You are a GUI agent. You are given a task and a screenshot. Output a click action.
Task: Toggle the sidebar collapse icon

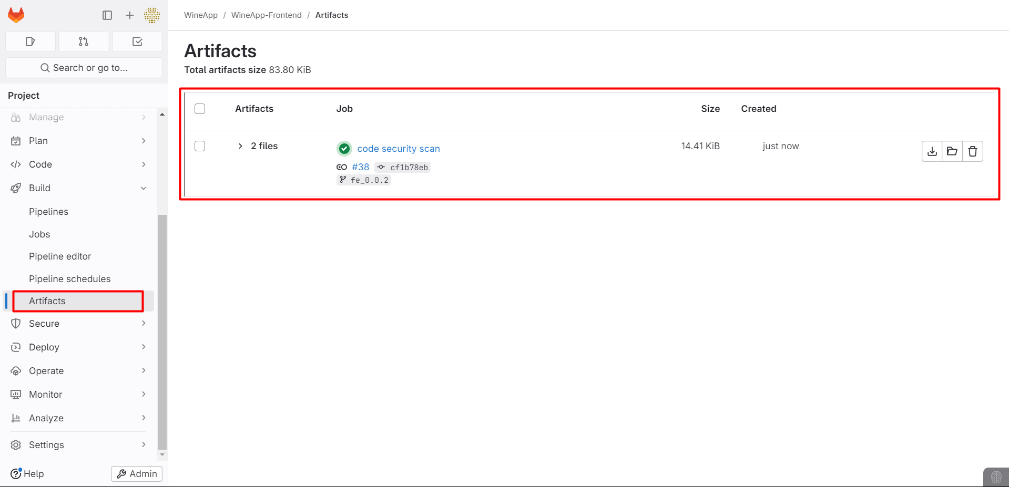107,15
